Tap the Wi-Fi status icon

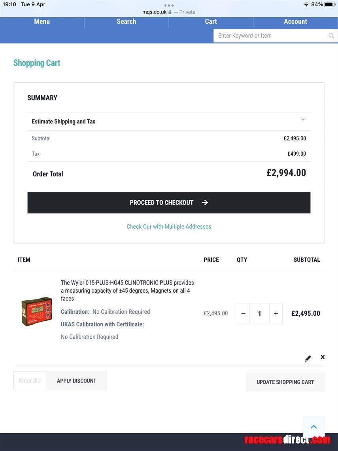pyautogui.click(x=306, y=4)
